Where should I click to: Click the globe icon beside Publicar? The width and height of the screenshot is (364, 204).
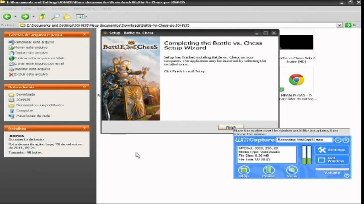[x=11, y=58]
